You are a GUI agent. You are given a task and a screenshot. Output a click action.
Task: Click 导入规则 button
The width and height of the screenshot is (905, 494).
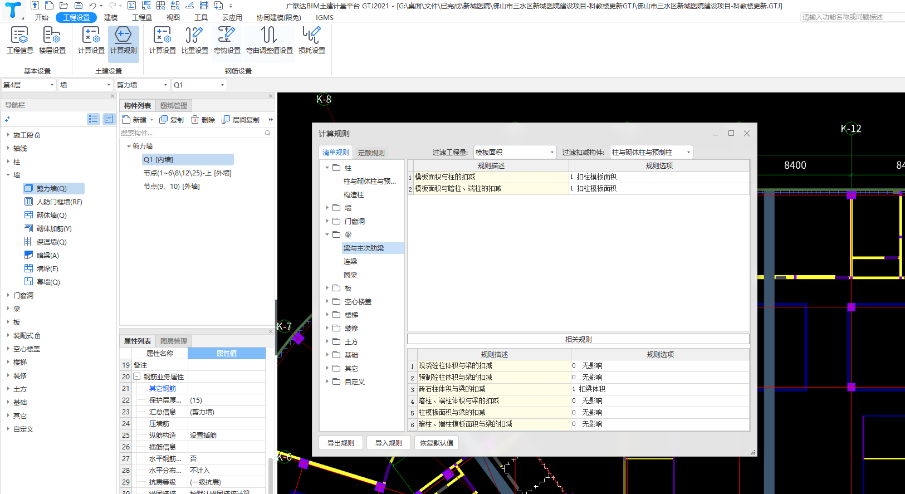(x=389, y=443)
